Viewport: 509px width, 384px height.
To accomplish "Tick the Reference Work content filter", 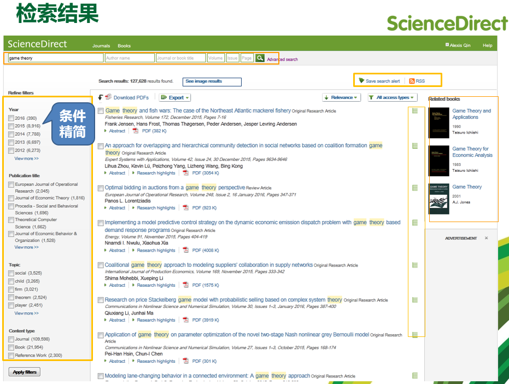I will [x=11, y=356].
